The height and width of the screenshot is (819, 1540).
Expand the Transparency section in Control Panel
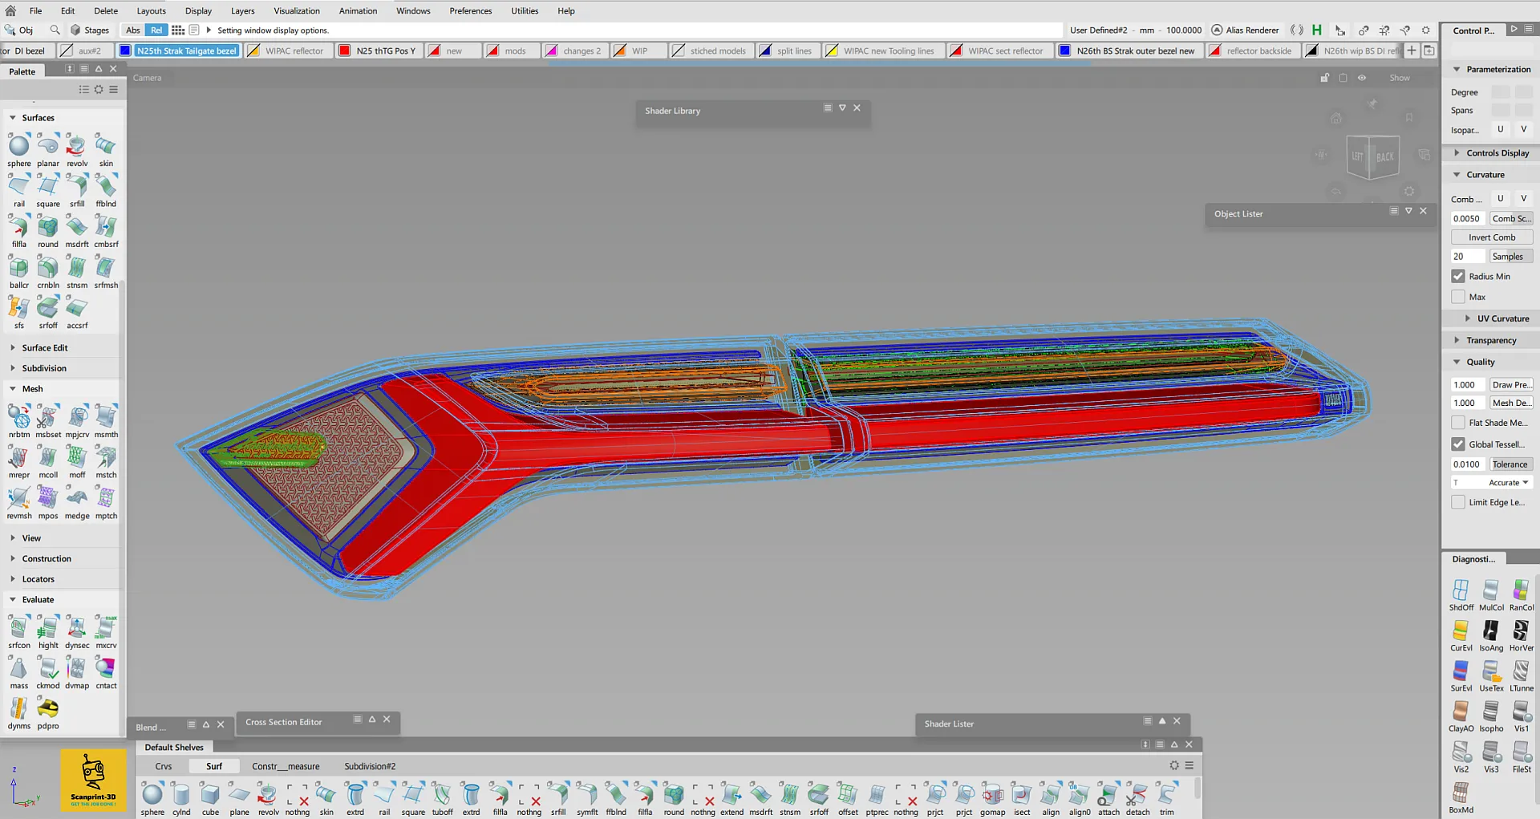[1491, 340]
